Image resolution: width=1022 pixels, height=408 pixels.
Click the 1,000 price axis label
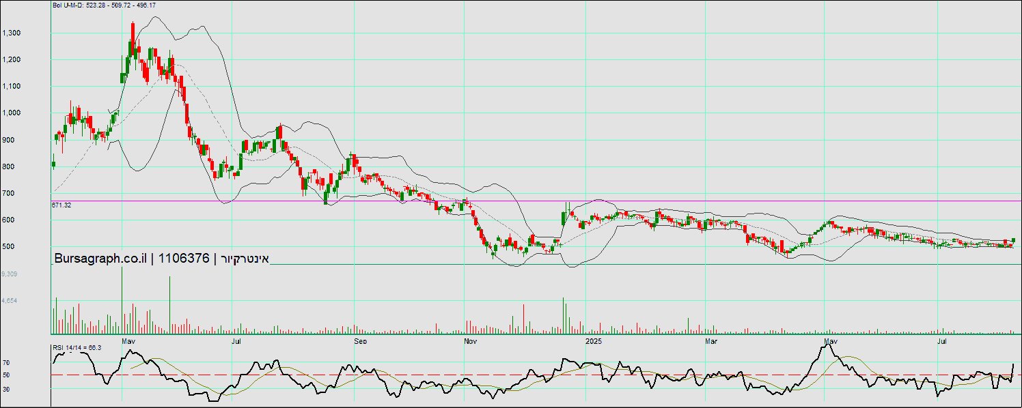(12, 113)
